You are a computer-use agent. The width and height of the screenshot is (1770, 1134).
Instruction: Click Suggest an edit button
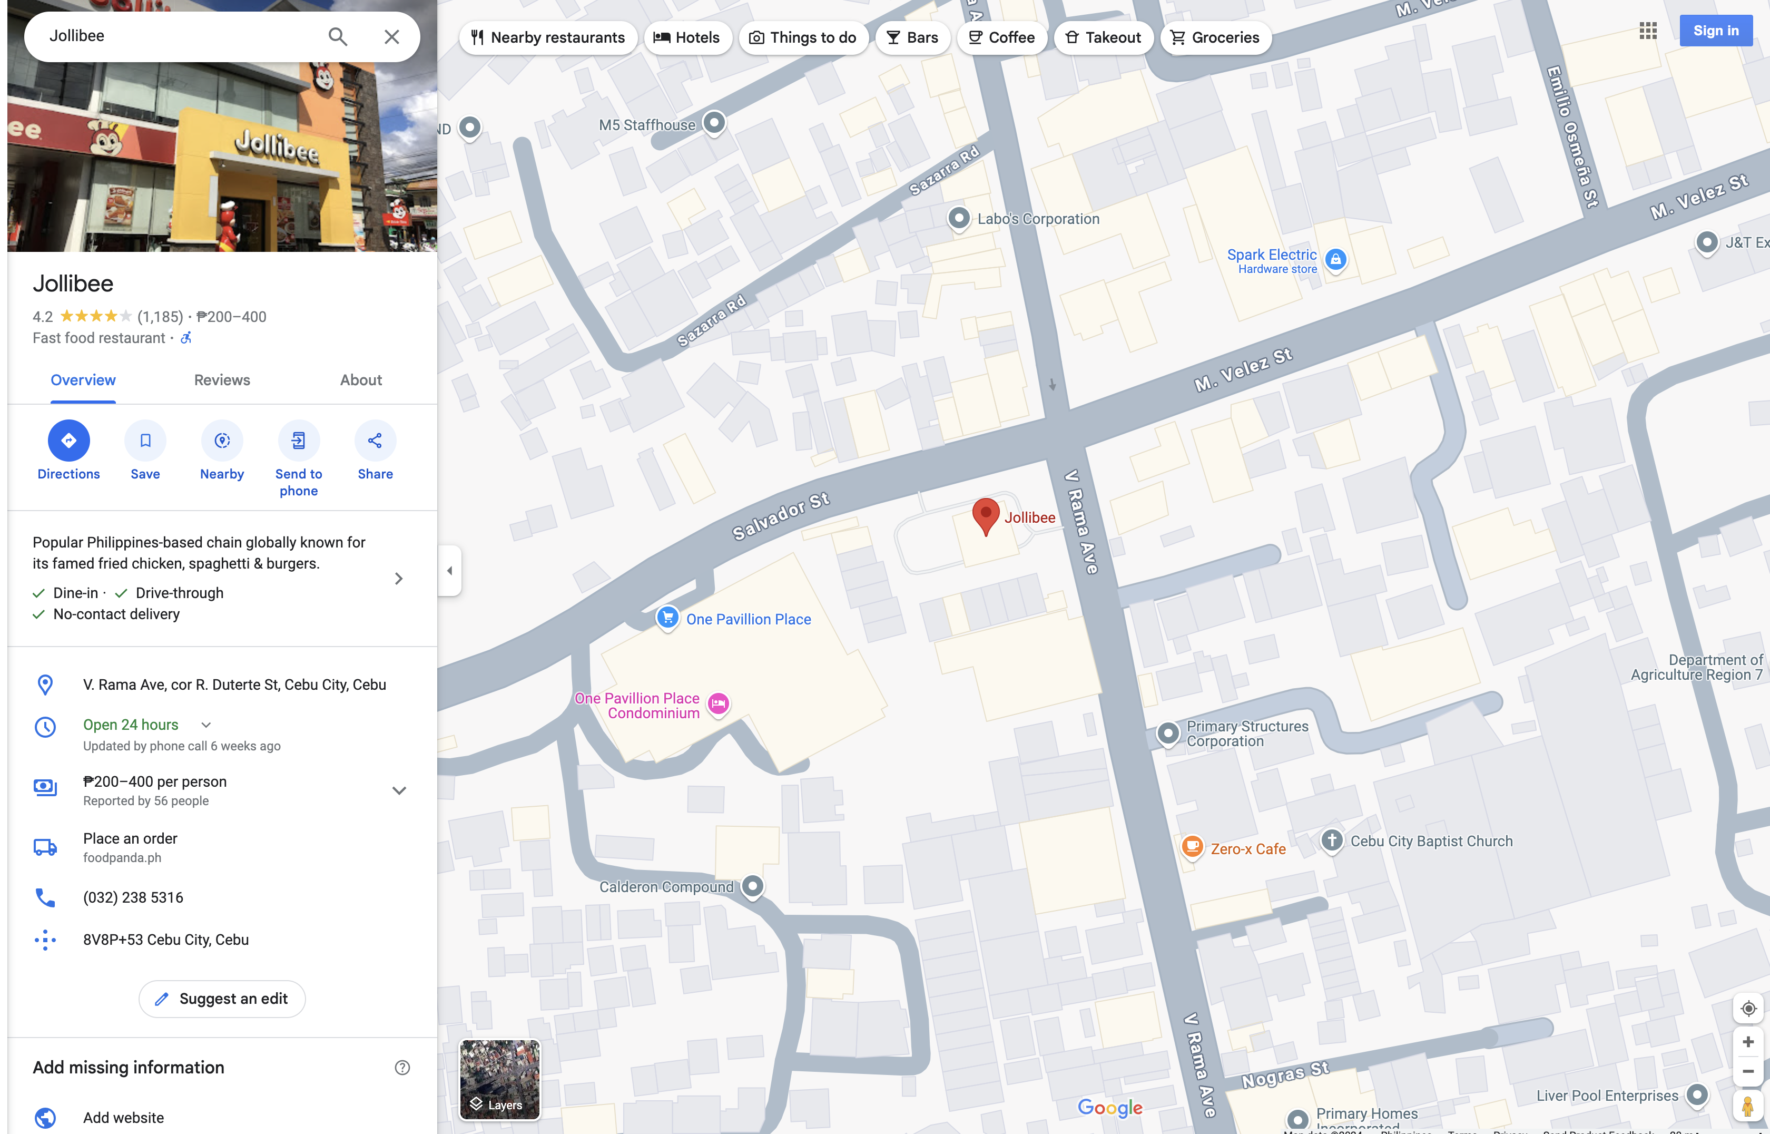[x=222, y=999]
